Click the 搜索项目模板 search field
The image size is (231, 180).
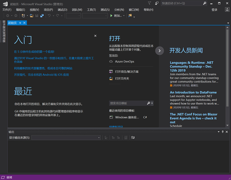click(128, 103)
